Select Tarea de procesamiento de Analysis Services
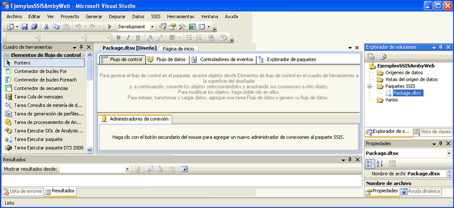 [44, 122]
